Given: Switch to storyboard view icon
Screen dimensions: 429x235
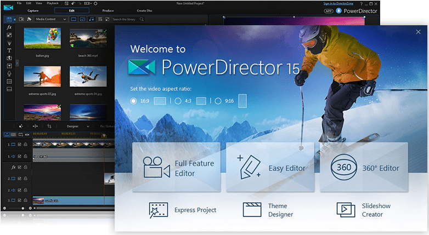Looking at the screenshot, I should click(x=13, y=134).
